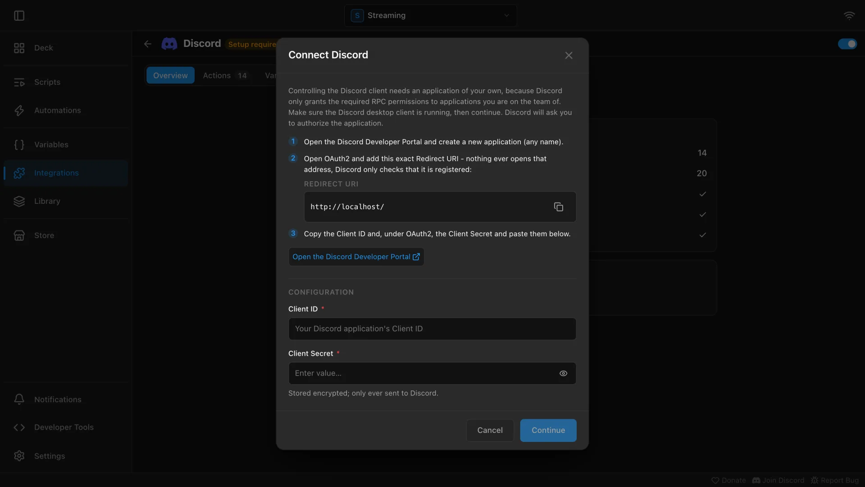This screenshot has height=487, width=865.
Task: Open the Discord Developer Portal link
Action: pos(356,257)
